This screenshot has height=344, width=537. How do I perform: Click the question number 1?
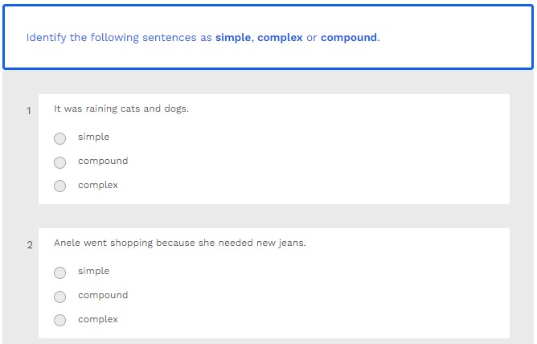(x=29, y=111)
